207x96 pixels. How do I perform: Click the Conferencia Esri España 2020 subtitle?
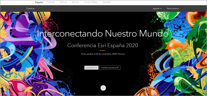pyautogui.click(x=103, y=46)
